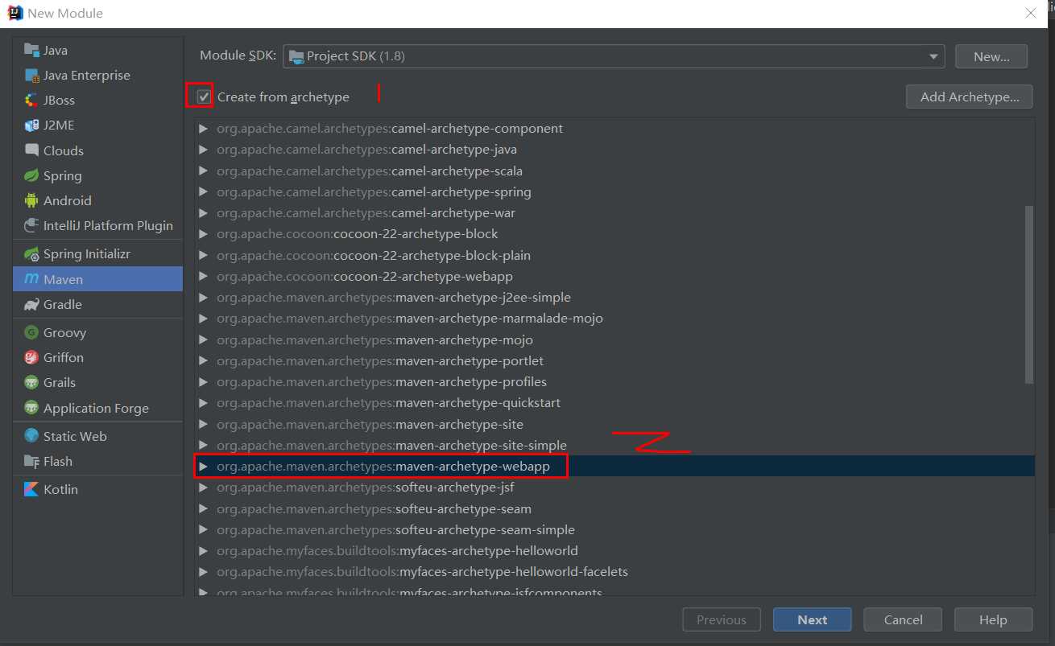Click Add Archetype... button
The image size is (1055, 646).
(x=969, y=97)
